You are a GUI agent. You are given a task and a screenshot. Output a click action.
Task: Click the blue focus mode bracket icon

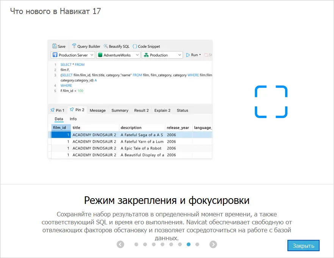point(271,102)
